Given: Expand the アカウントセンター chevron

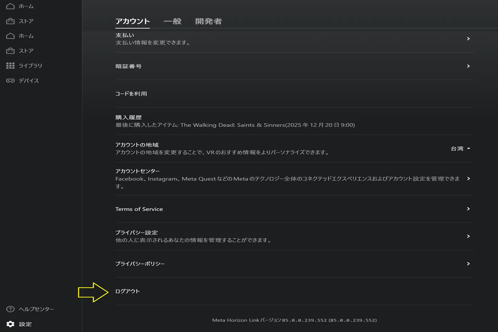Looking at the screenshot, I should click(468, 179).
